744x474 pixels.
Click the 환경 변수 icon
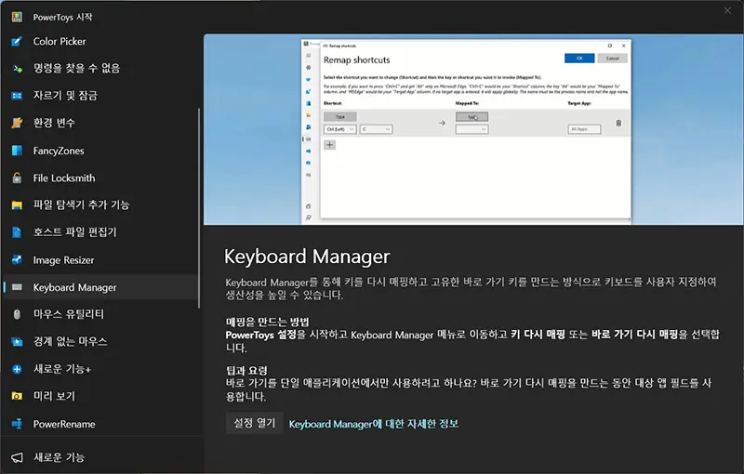pos(17,124)
